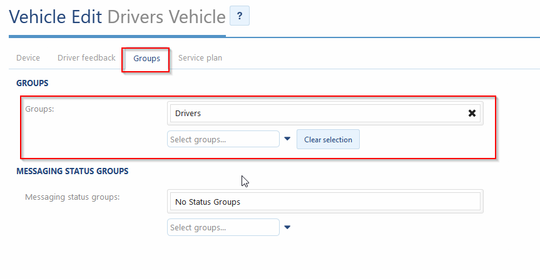Image resolution: width=540 pixels, height=279 pixels.
Task: Select the Groups tab
Action: tap(146, 59)
